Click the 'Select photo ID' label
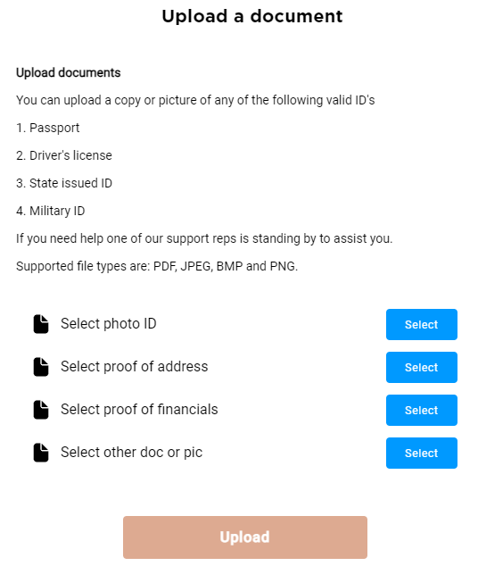The image size is (478, 566). pyautogui.click(x=109, y=324)
